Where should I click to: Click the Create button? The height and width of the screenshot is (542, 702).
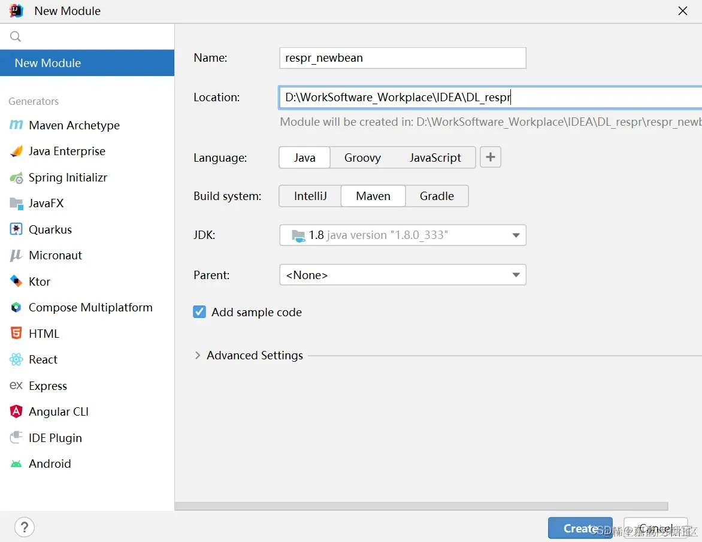[x=580, y=528]
